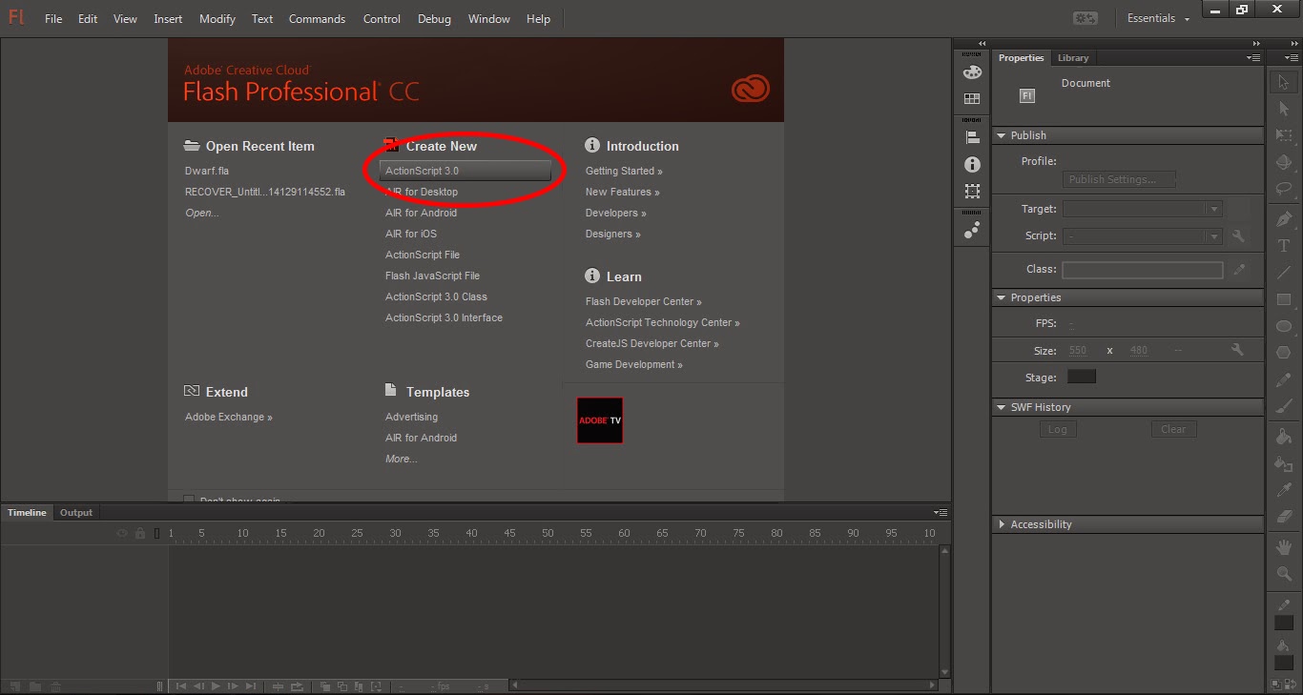Open the Timeline panel options menu
The width and height of the screenshot is (1303, 695).
[941, 513]
